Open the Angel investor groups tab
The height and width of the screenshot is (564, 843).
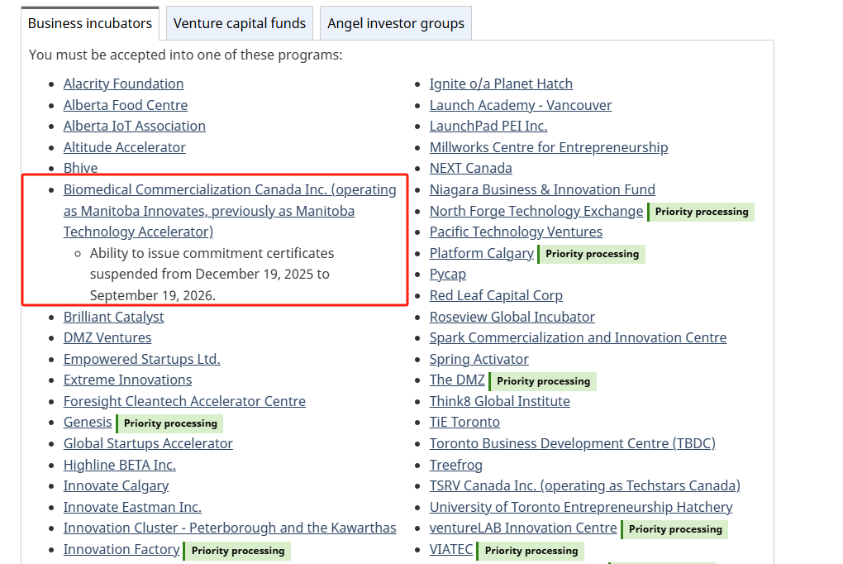(x=396, y=23)
